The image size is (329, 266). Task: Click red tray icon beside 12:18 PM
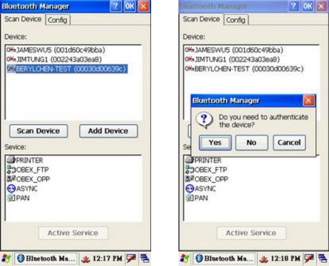[x=264, y=259]
